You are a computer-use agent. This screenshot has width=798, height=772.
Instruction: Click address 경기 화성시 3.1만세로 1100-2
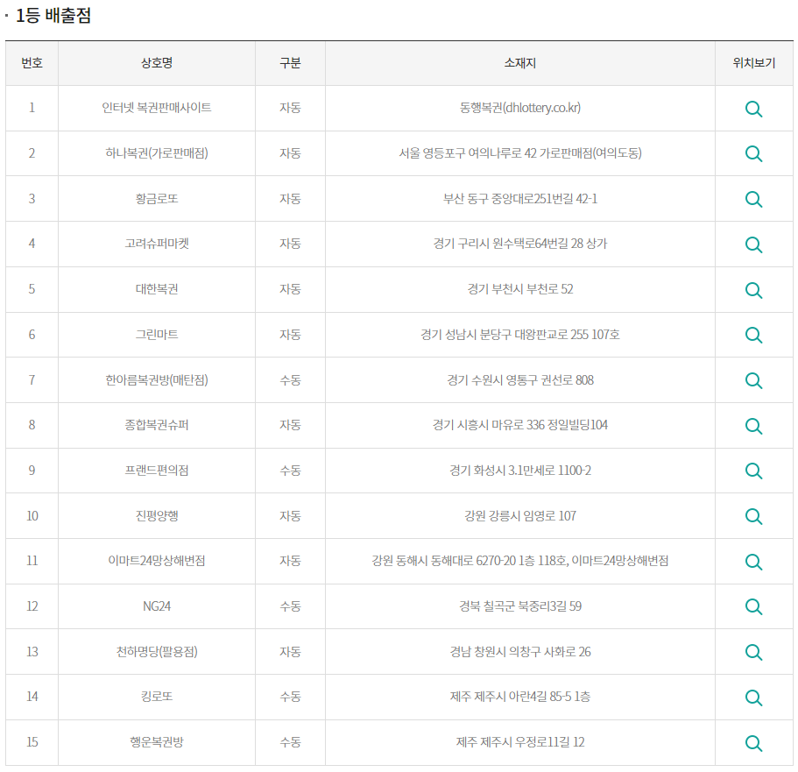coord(520,470)
